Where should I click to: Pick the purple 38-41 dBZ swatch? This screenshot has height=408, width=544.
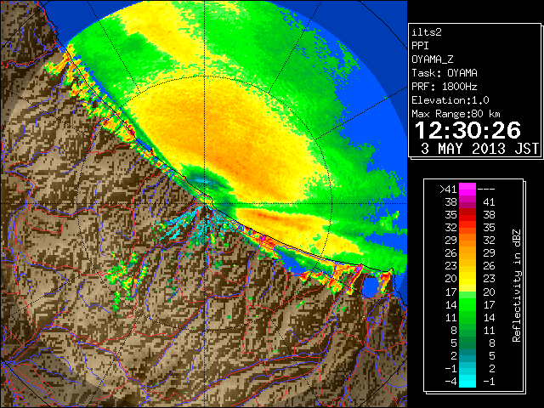point(467,202)
